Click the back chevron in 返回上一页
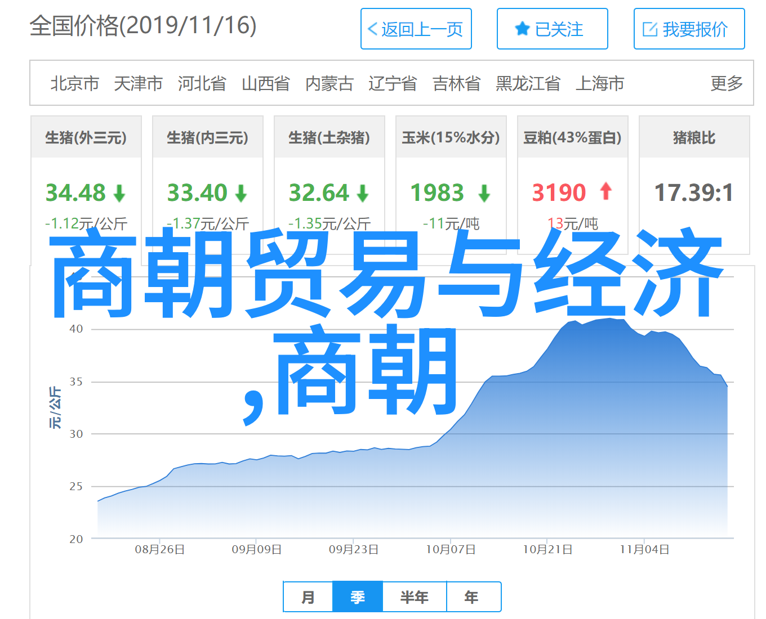Viewport: 766px width, 619px height. (x=372, y=29)
